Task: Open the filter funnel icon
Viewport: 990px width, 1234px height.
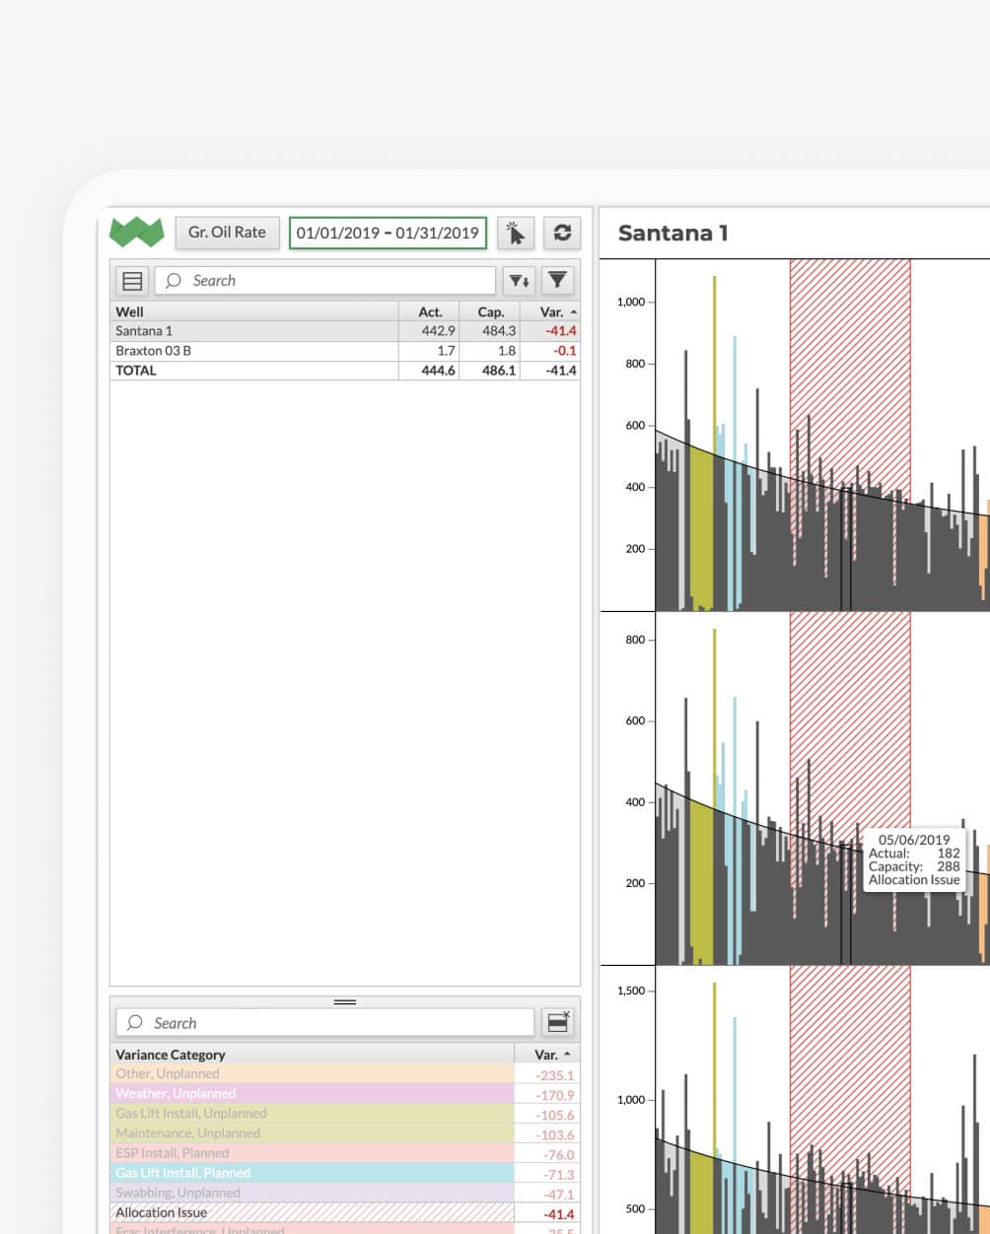Action: 557,281
